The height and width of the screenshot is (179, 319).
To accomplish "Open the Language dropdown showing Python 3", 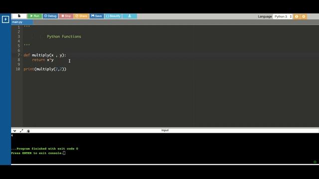I will point(283,16).
